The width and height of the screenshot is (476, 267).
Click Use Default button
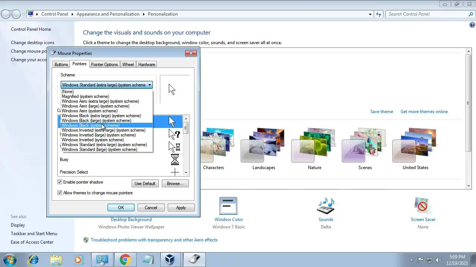(145, 184)
